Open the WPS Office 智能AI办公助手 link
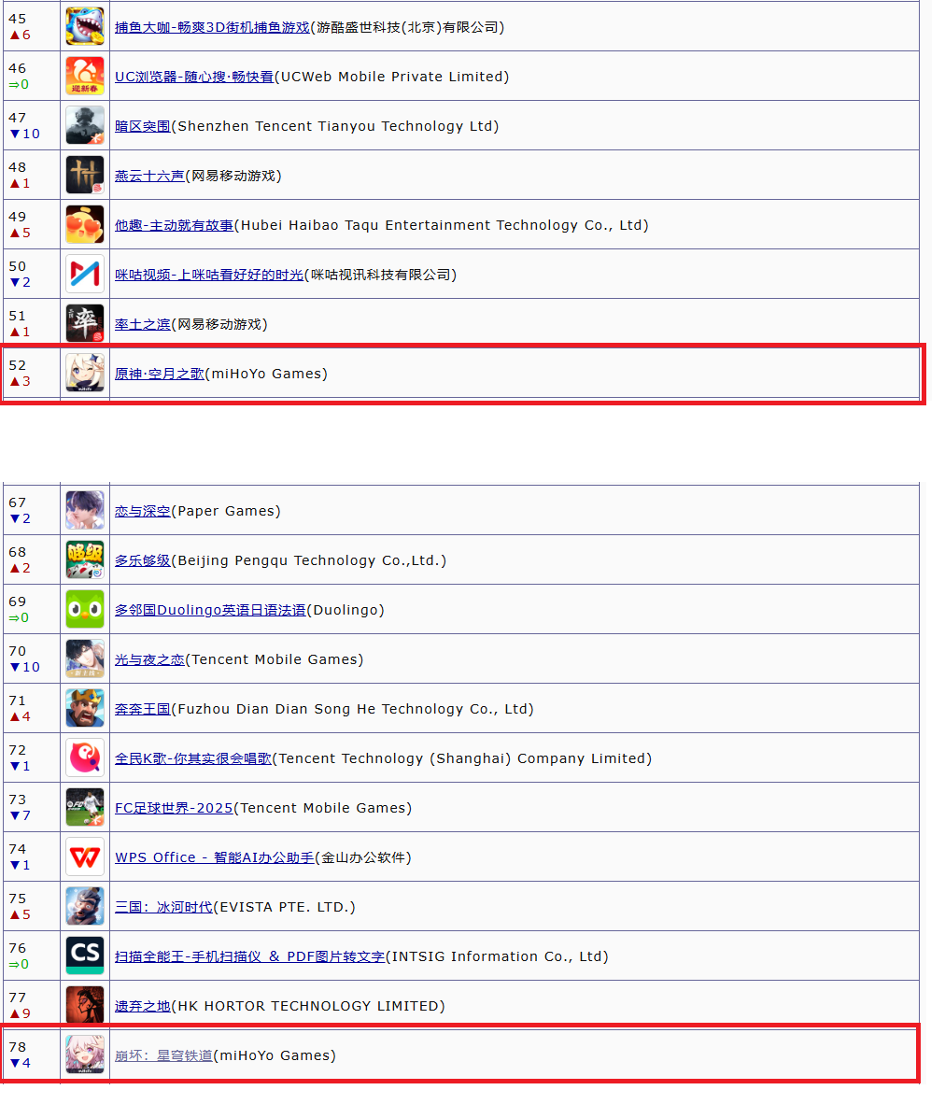The image size is (945, 1104). [x=215, y=858]
